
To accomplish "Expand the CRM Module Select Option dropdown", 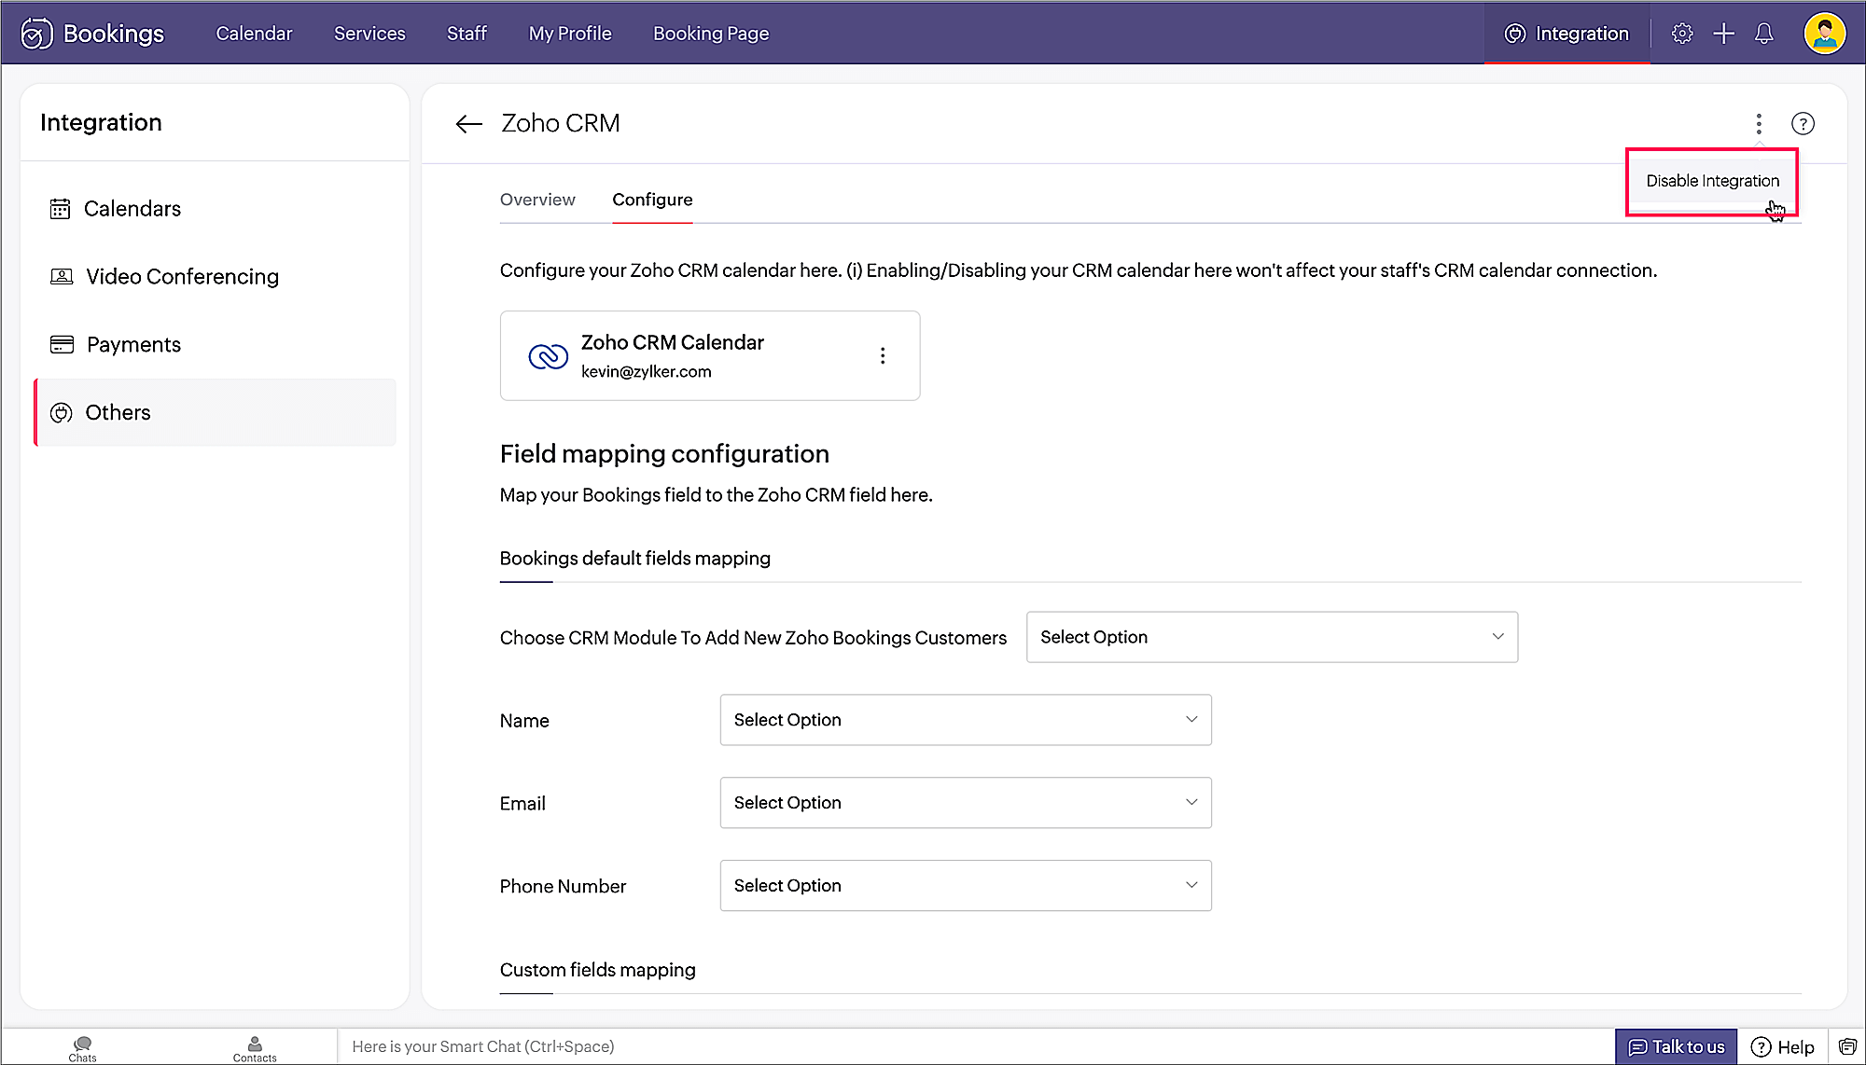I will pos(1272,637).
